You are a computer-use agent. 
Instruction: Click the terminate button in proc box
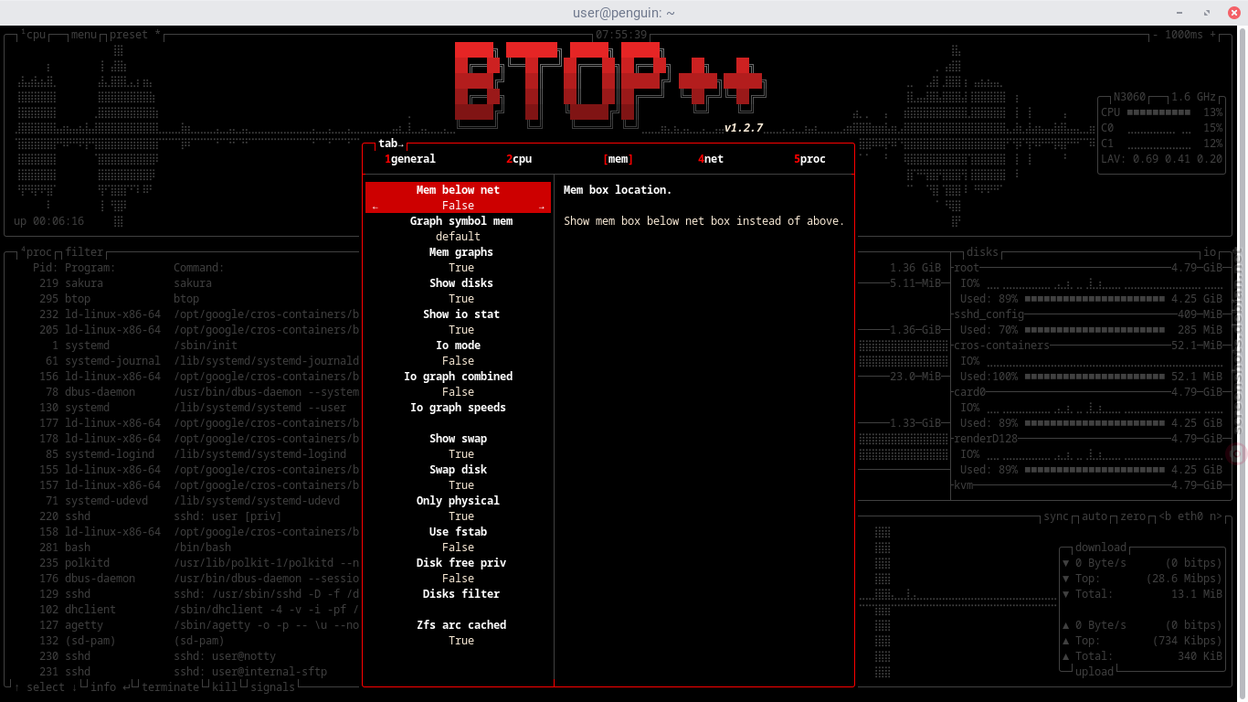click(170, 686)
